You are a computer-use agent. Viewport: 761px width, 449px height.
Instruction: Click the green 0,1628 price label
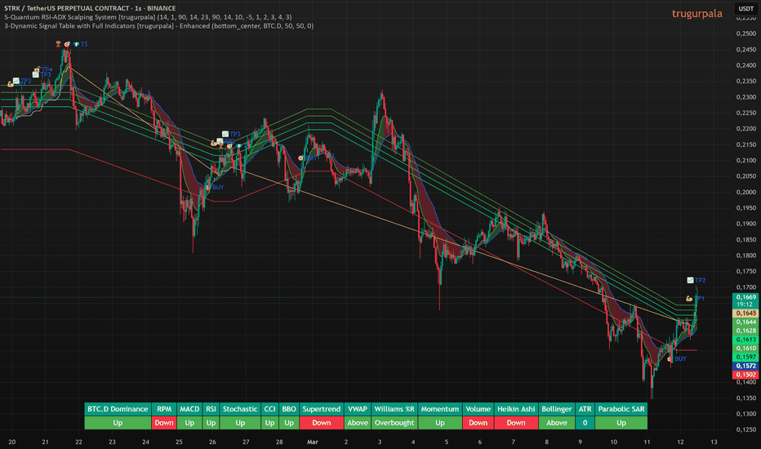745,331
